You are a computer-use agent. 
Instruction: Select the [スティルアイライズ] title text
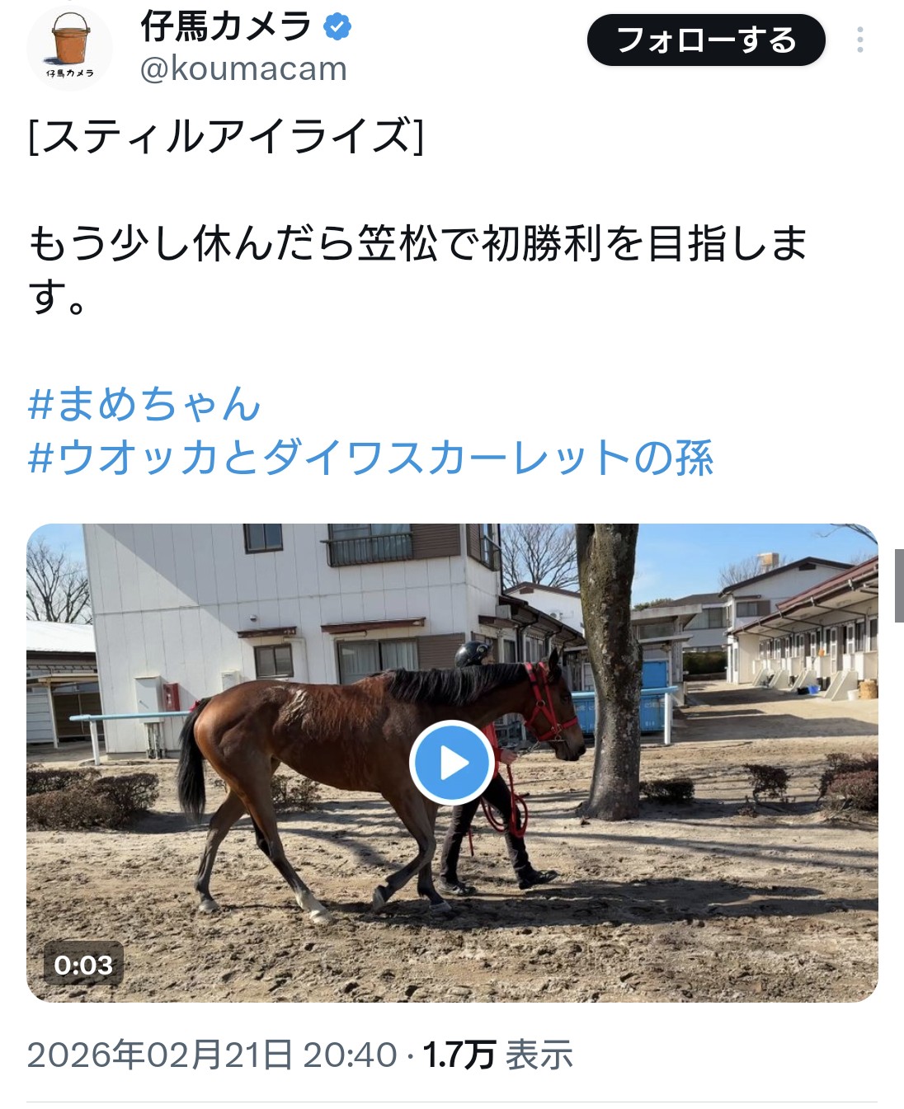[225, 136]
